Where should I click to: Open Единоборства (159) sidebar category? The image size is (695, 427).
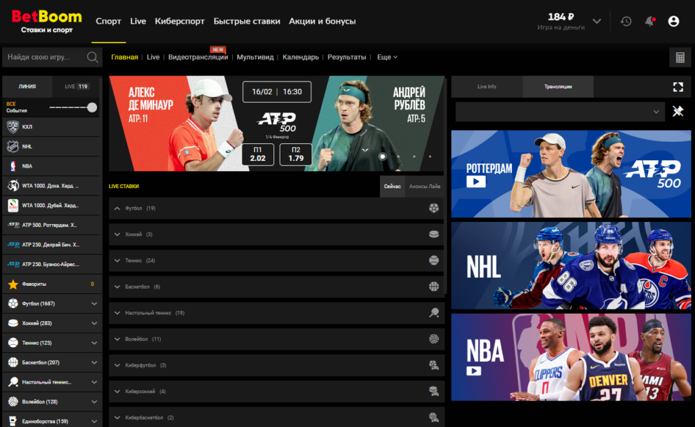click(52, 422)
